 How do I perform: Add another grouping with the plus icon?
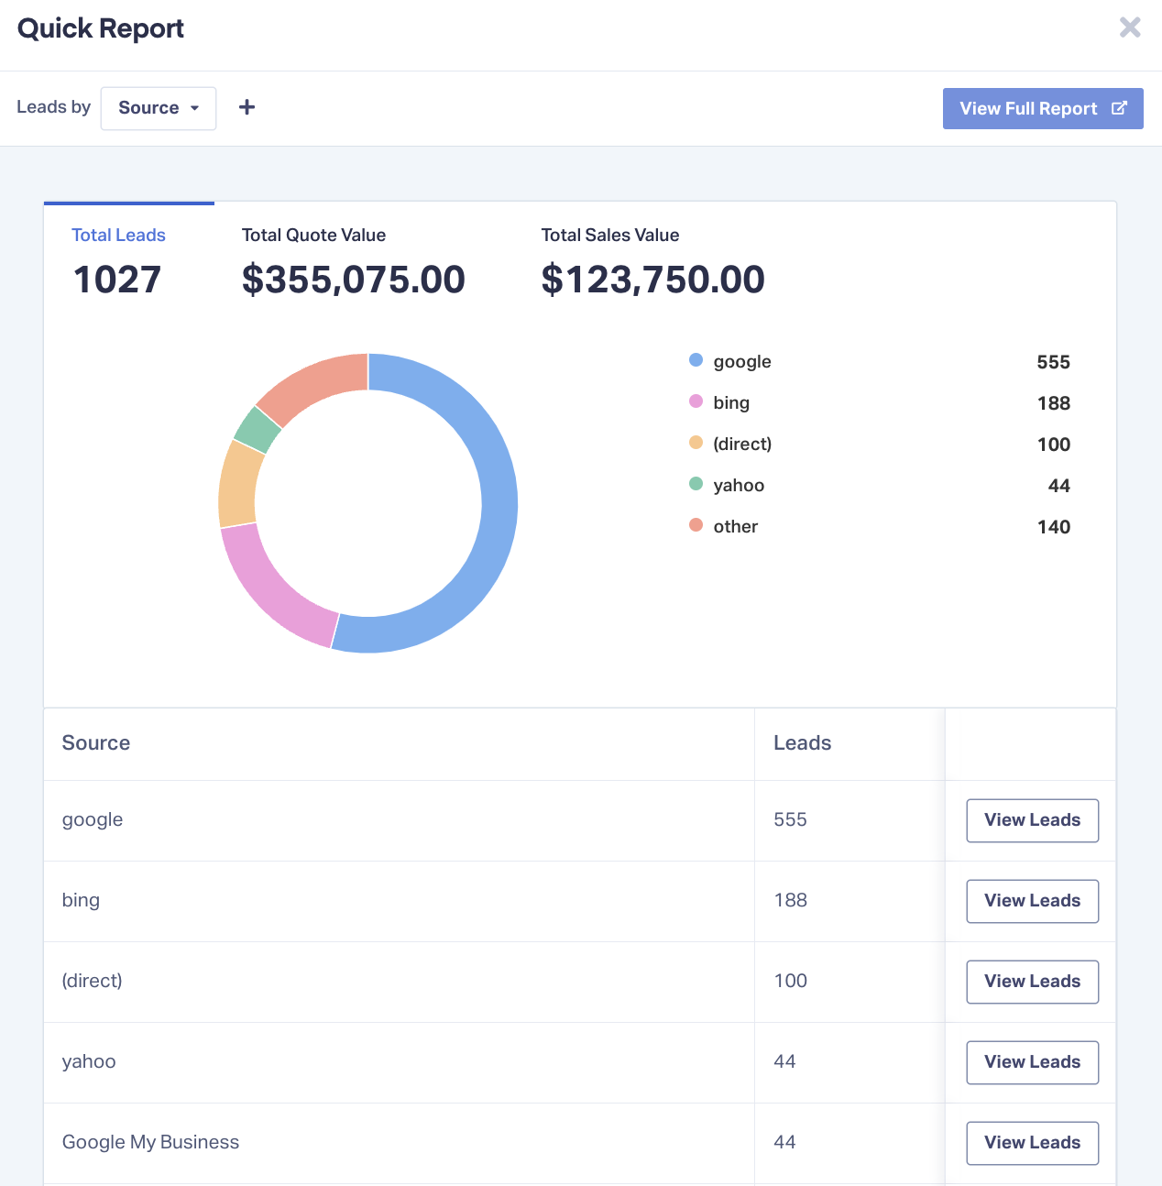click(x=247, y=107)
